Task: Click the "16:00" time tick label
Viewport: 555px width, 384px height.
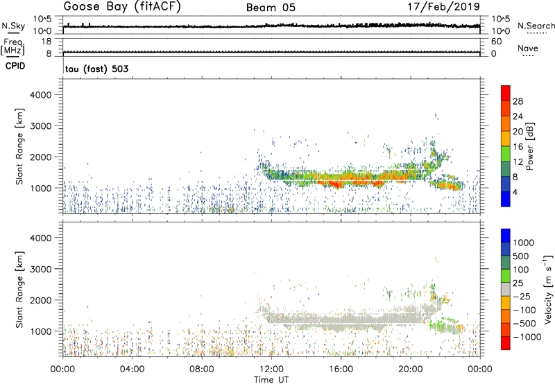Action: [341, 369]
